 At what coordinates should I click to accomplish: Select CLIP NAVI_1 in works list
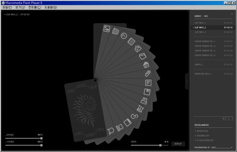point(213,23)
